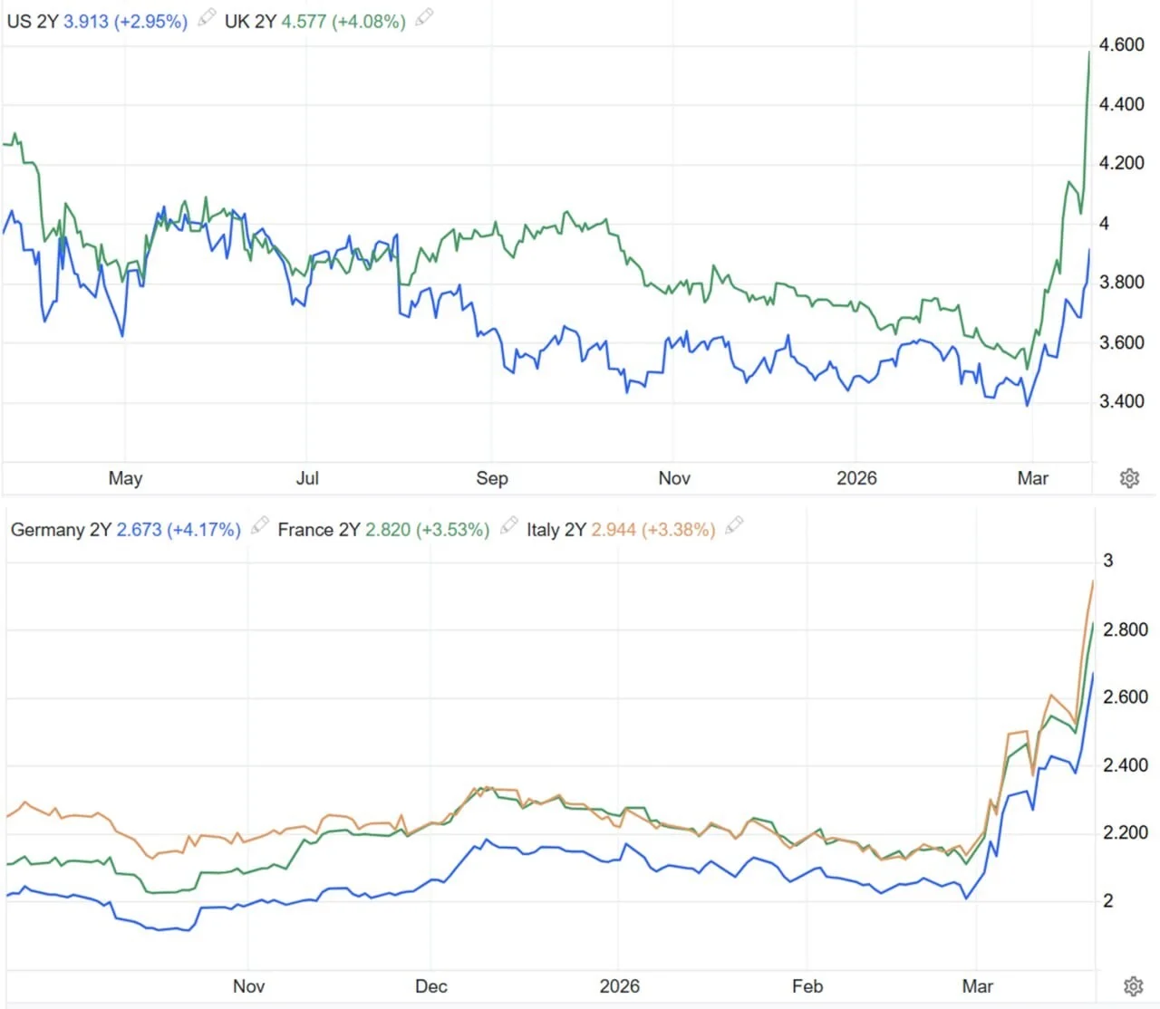Click the Italy 2Y value 2.944
This screenshot has height=1009, width=1160.
click(x=614, y=530)
